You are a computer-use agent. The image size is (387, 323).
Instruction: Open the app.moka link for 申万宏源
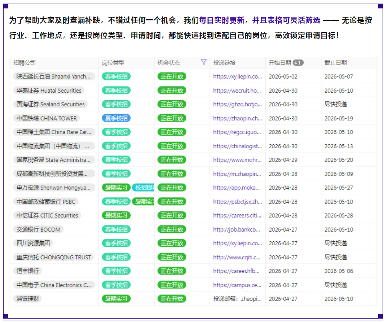tap(236, 188)
